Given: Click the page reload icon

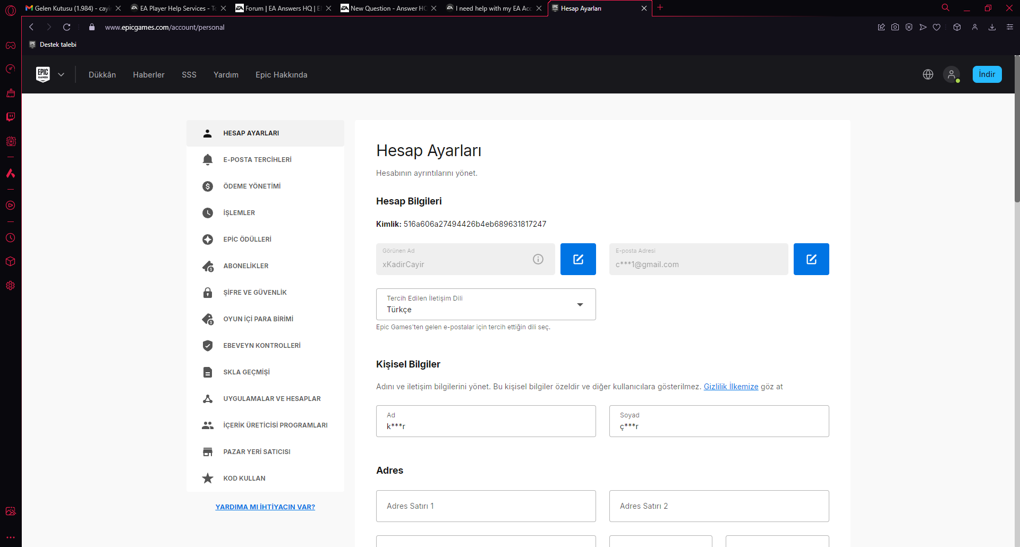Looking at the screenshot, I should click(x=67, y=27).
